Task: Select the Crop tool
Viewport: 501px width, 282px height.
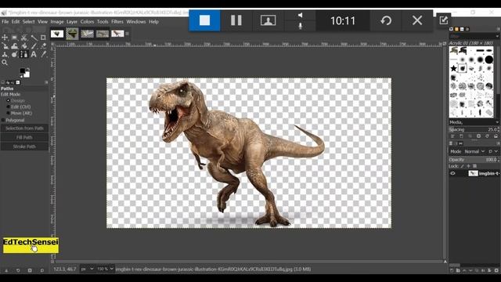Action: click(x=44, y=38)
